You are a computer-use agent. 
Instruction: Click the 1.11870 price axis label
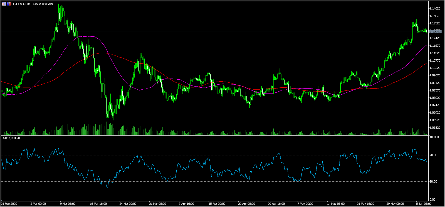(435, 46)
